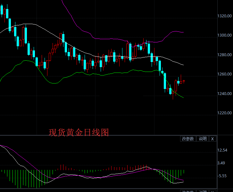Close the MACD indicator panel with X

pyautogui.click(x=213, y=139)
